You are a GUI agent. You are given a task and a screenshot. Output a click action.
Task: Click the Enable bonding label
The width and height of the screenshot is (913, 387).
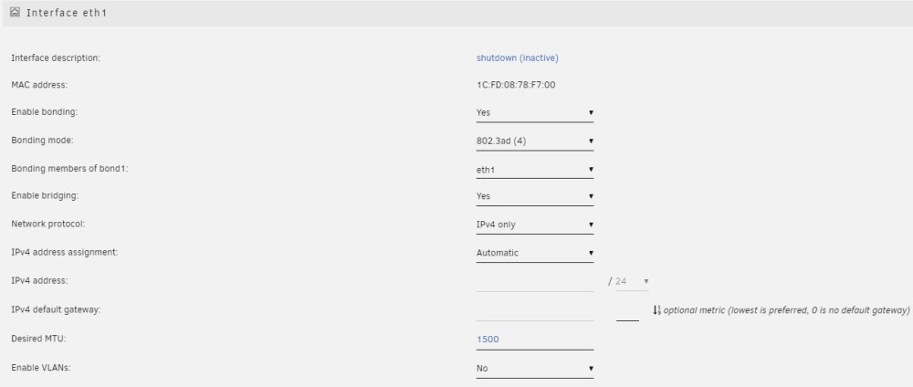44,111
